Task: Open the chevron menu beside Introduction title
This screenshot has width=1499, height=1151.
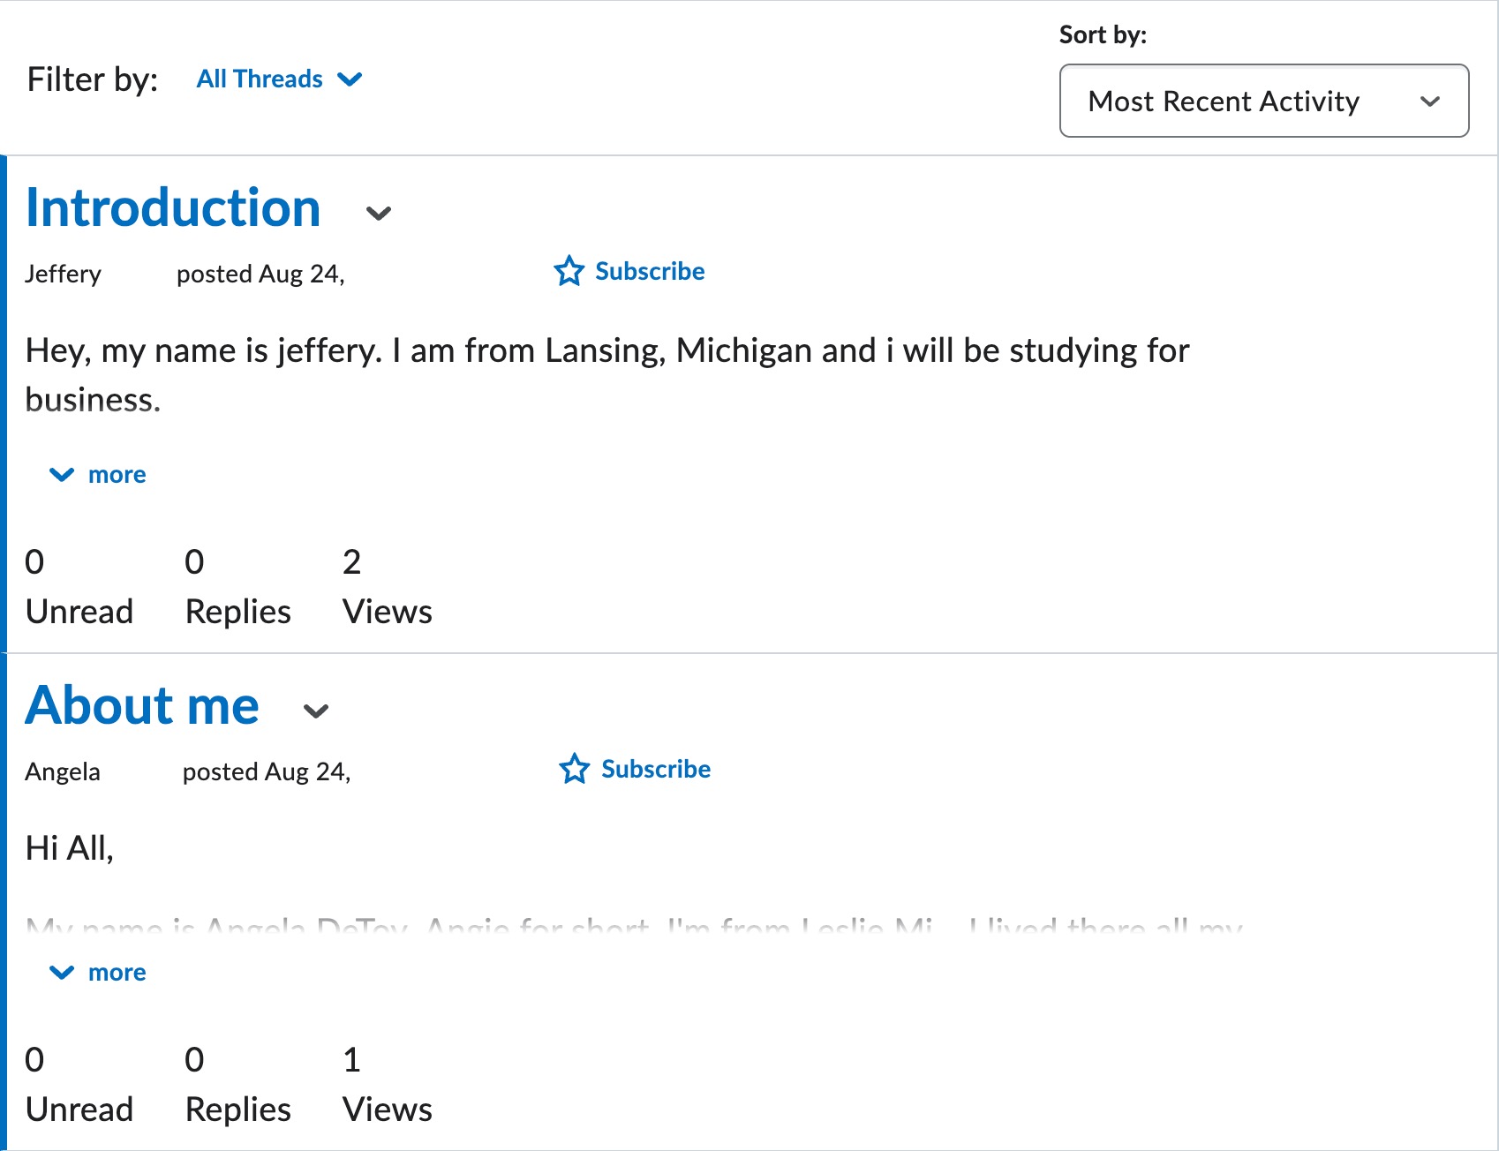Action: [379, 213]
